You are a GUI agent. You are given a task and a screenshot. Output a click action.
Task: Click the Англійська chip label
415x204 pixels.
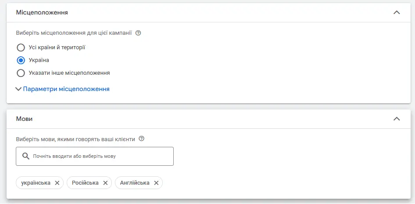pyautogui.click(x=134, y=183)
